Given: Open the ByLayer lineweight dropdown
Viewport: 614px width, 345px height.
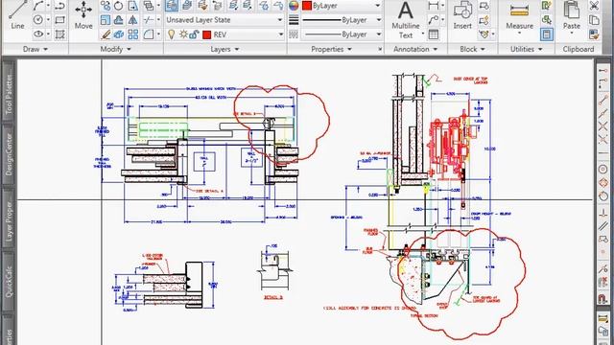Looking at the screenshot, I should point(378,20).
